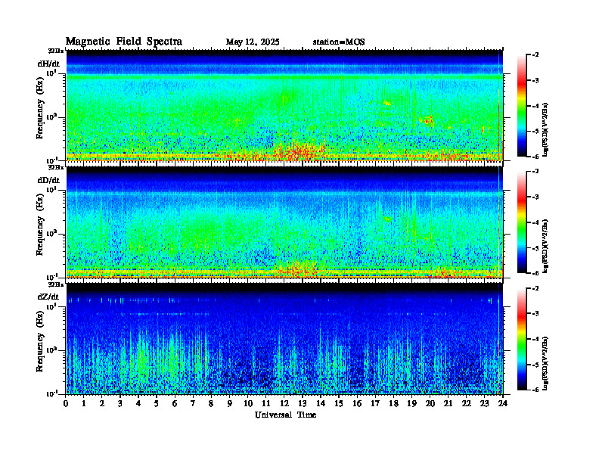Click hour '0' on the time axis
Image resolution: width=599 pixels, height=463 pixels.
(66, 404)
